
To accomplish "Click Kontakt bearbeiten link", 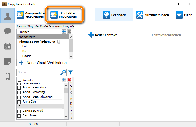I will [166, 35].
